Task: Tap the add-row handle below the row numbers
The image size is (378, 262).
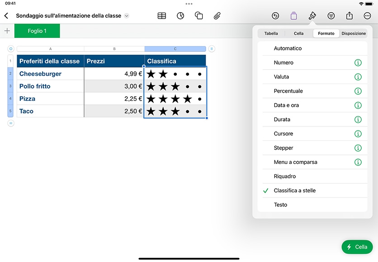Action: click(10, 123)
